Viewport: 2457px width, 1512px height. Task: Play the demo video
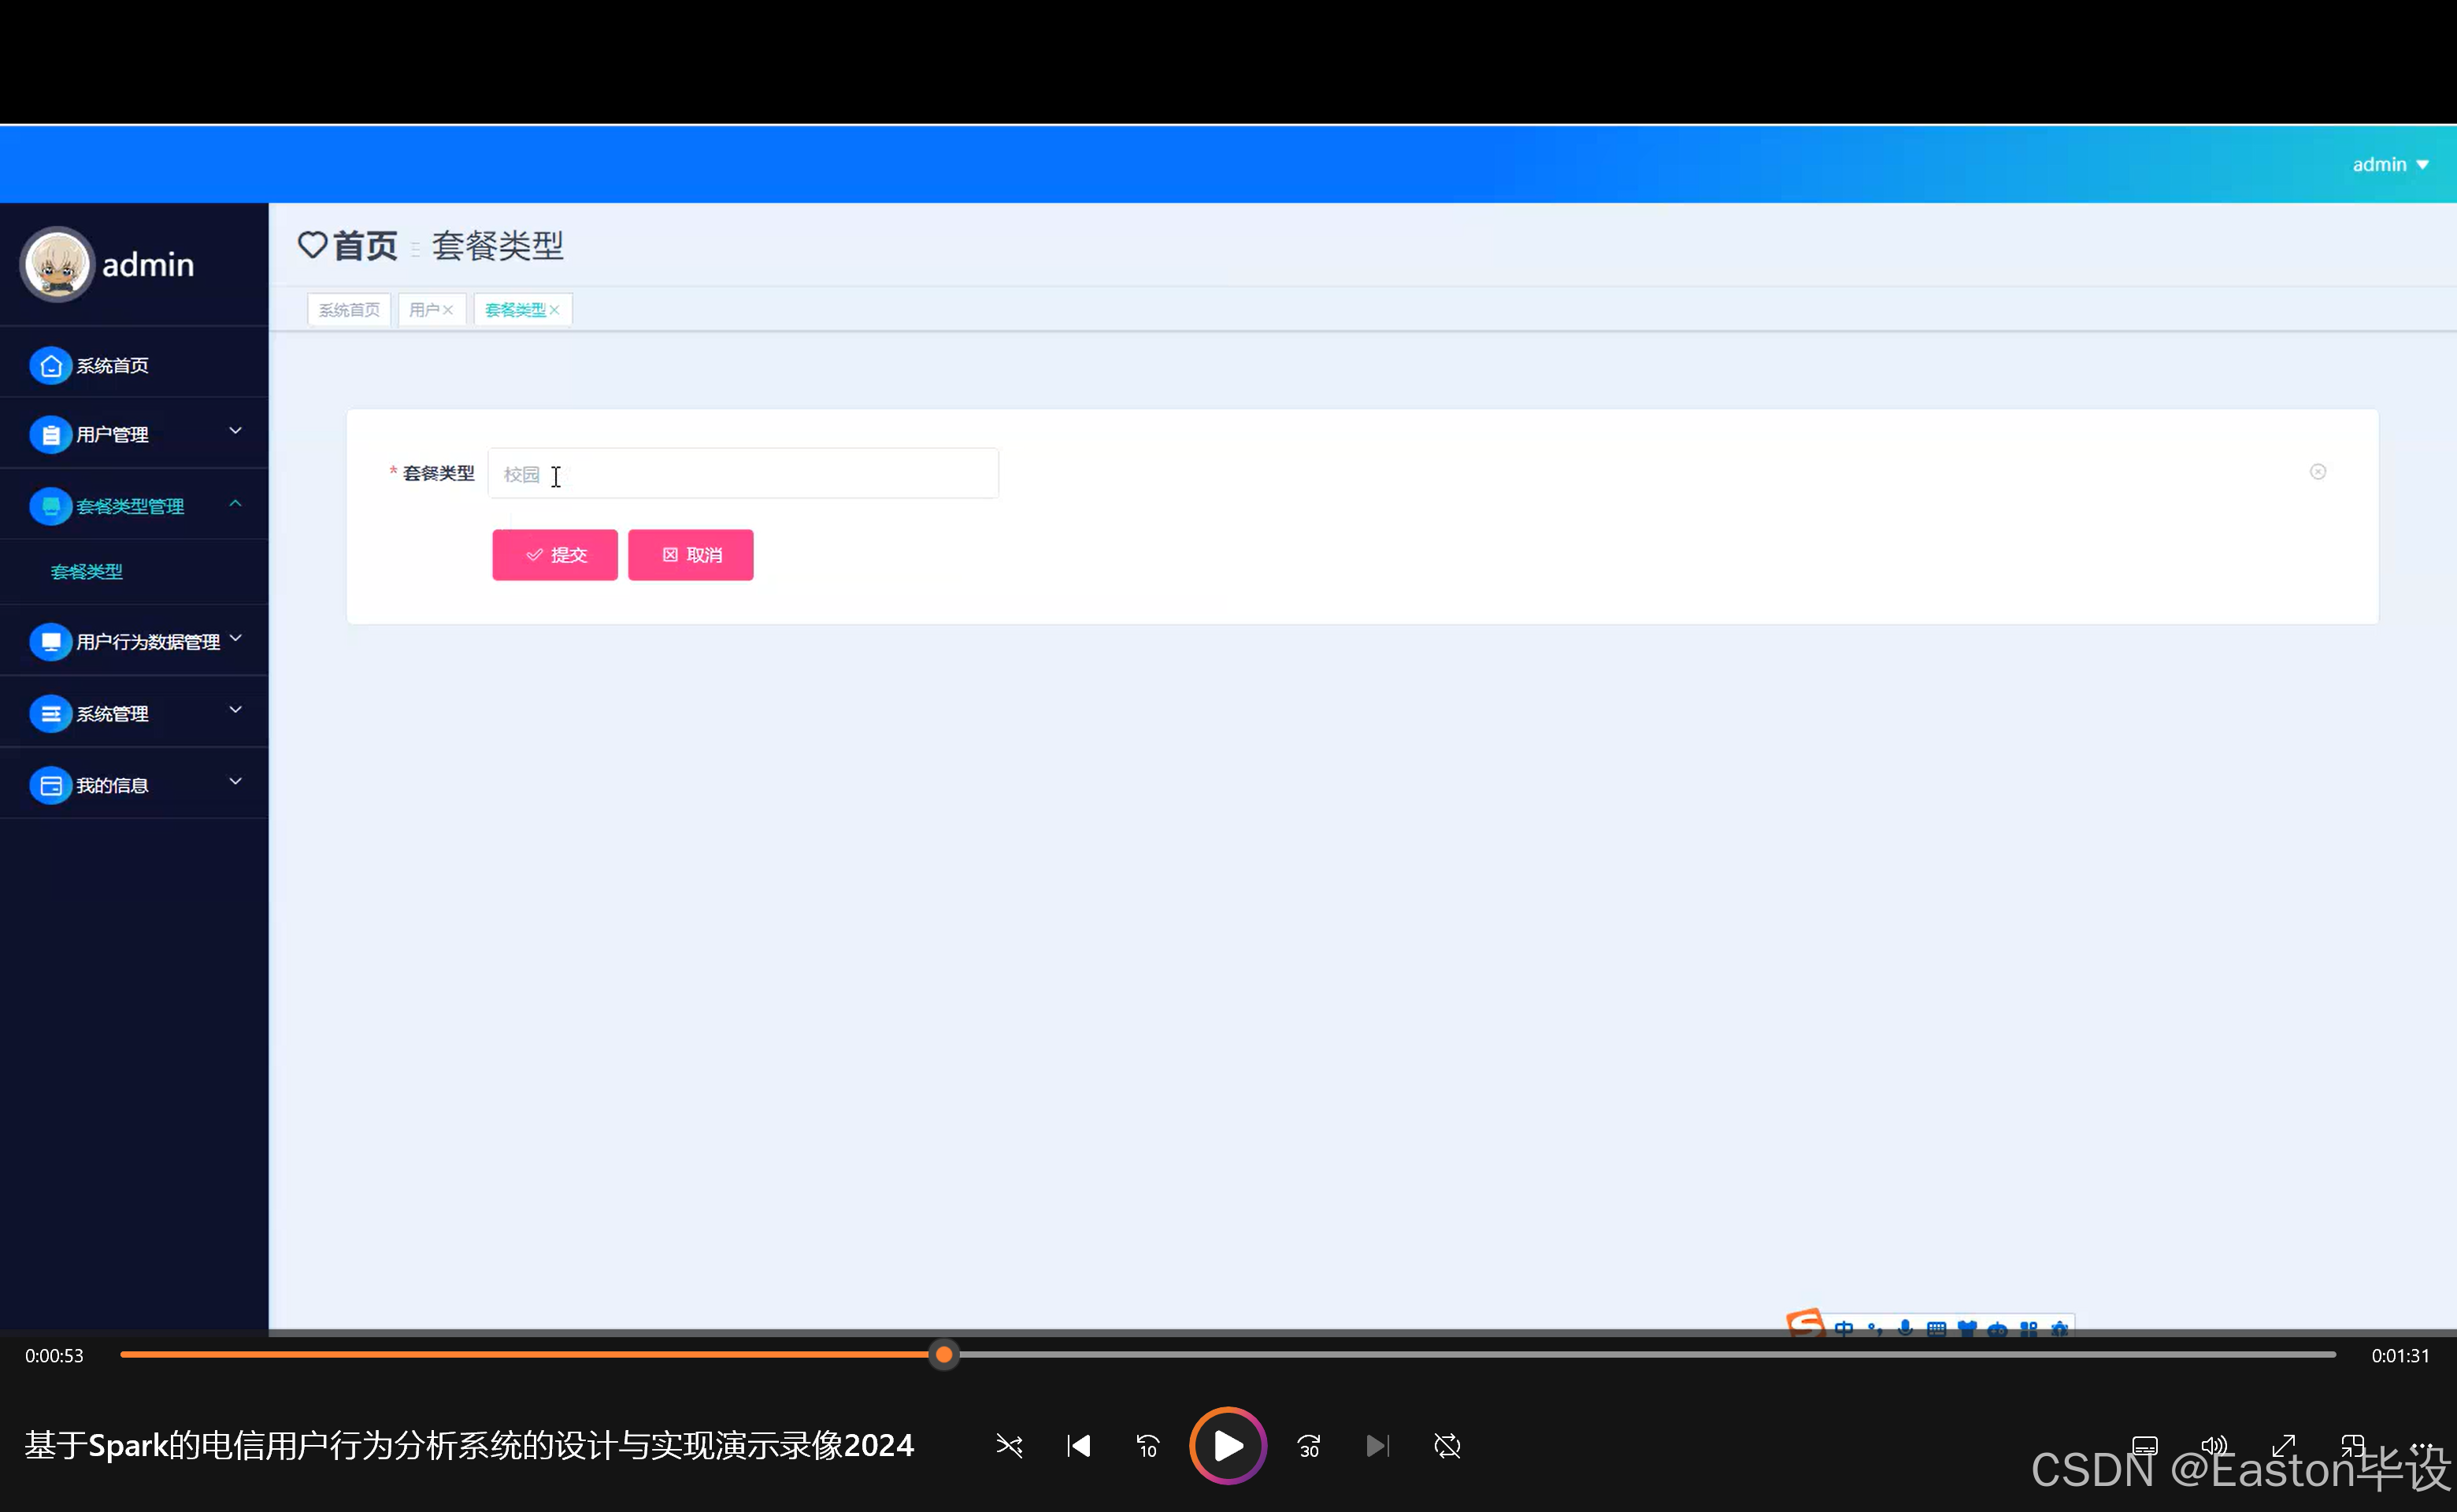1227,1445
